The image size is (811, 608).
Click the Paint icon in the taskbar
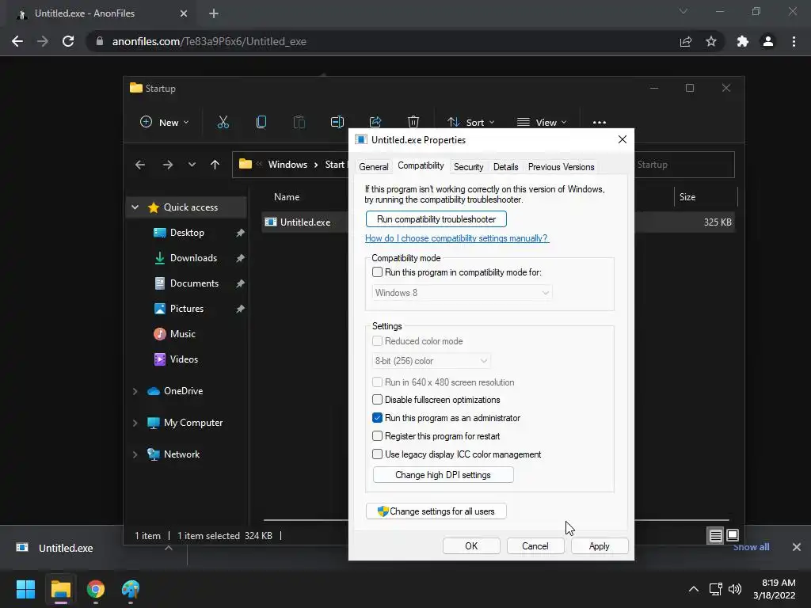131,589
